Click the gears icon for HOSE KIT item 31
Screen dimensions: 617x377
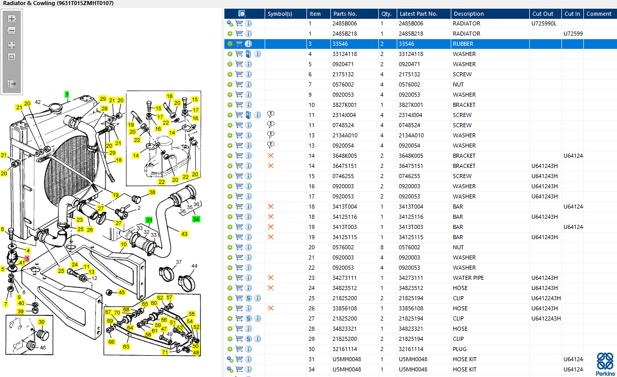click(230, 359)
